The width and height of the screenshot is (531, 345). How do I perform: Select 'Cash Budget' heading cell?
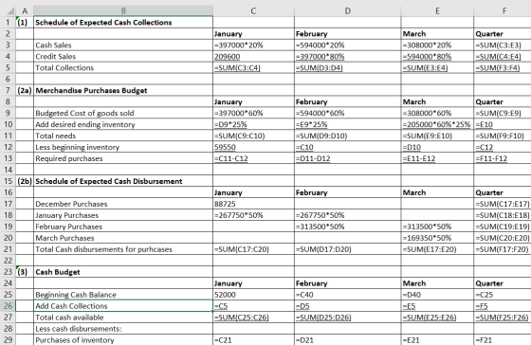(123, 272)
